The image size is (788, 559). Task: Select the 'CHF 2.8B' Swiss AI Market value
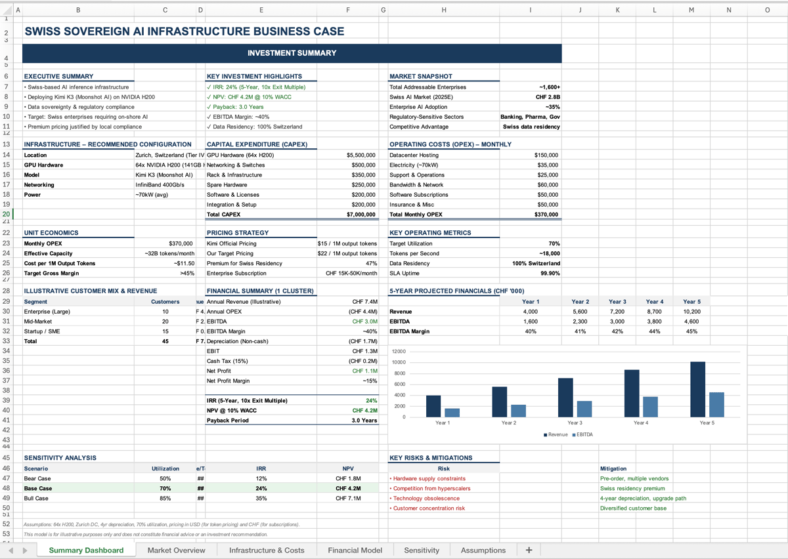531,96
